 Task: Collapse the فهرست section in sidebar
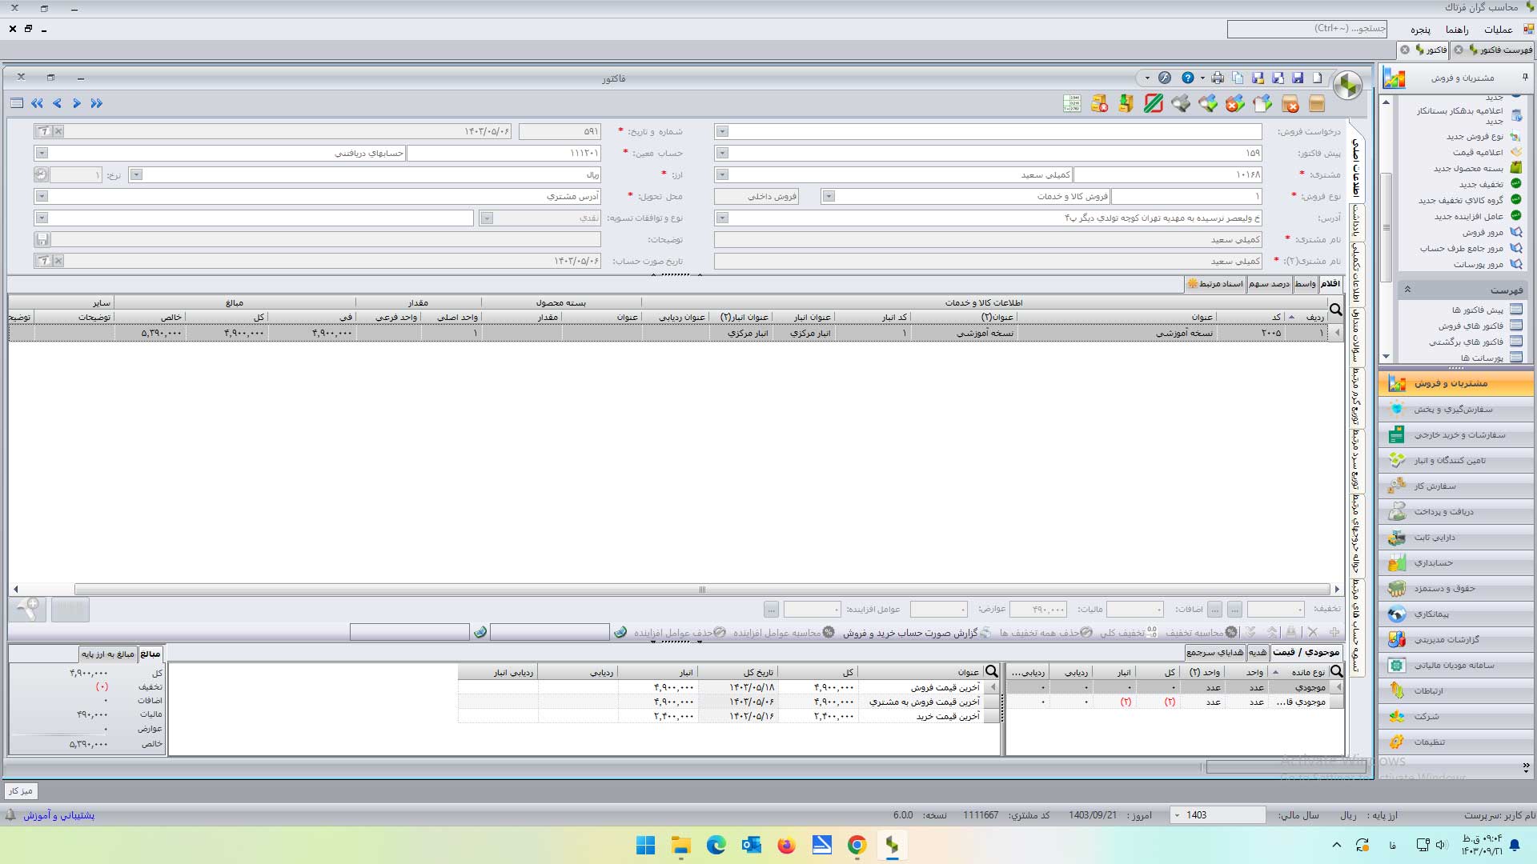(x=1407, y=290)
